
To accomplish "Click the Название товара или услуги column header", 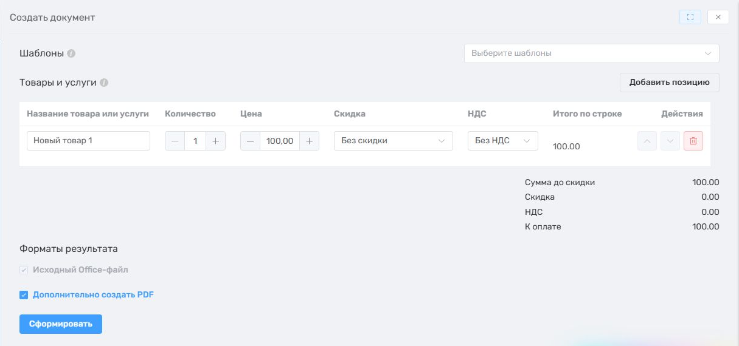I will click(88, 114).
